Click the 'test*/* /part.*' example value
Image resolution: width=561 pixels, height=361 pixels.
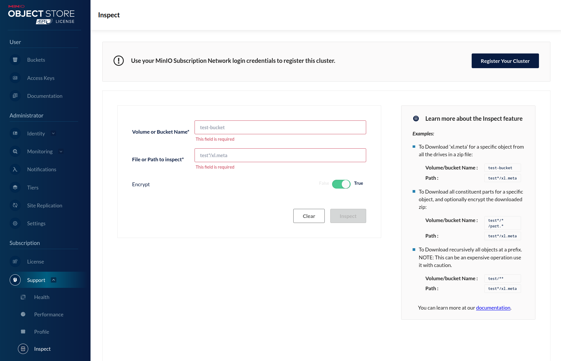click(x=503, y=223)
